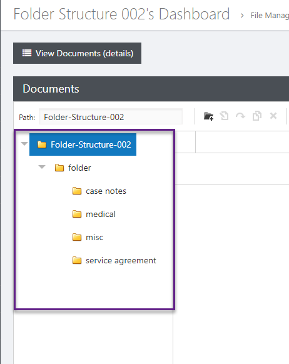Click into the Path input field
Screen dimensions: 289x364
111,117
